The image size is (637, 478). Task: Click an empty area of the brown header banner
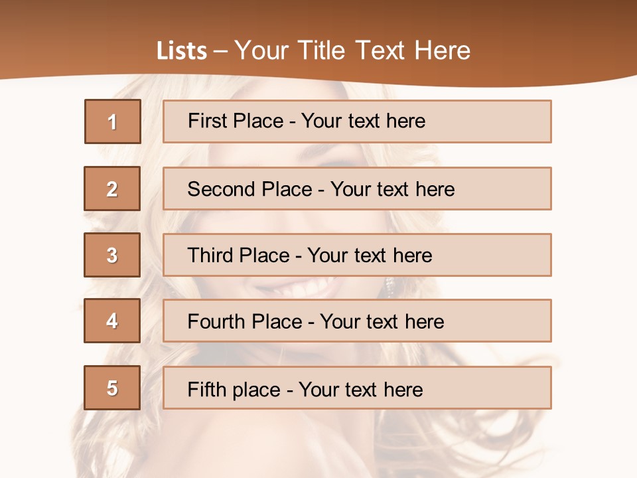(564, 33)
